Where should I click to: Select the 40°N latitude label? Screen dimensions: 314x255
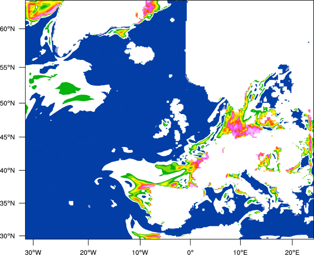pos(7,171)
